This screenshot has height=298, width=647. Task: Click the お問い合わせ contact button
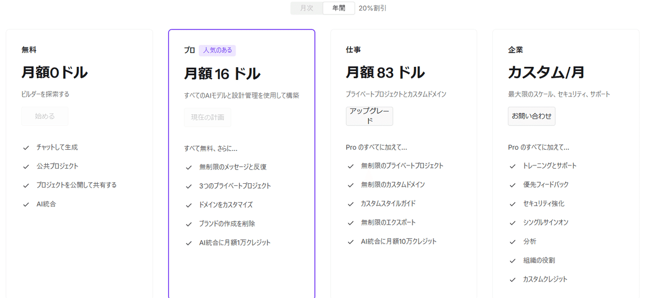click(x=531, y=116)
